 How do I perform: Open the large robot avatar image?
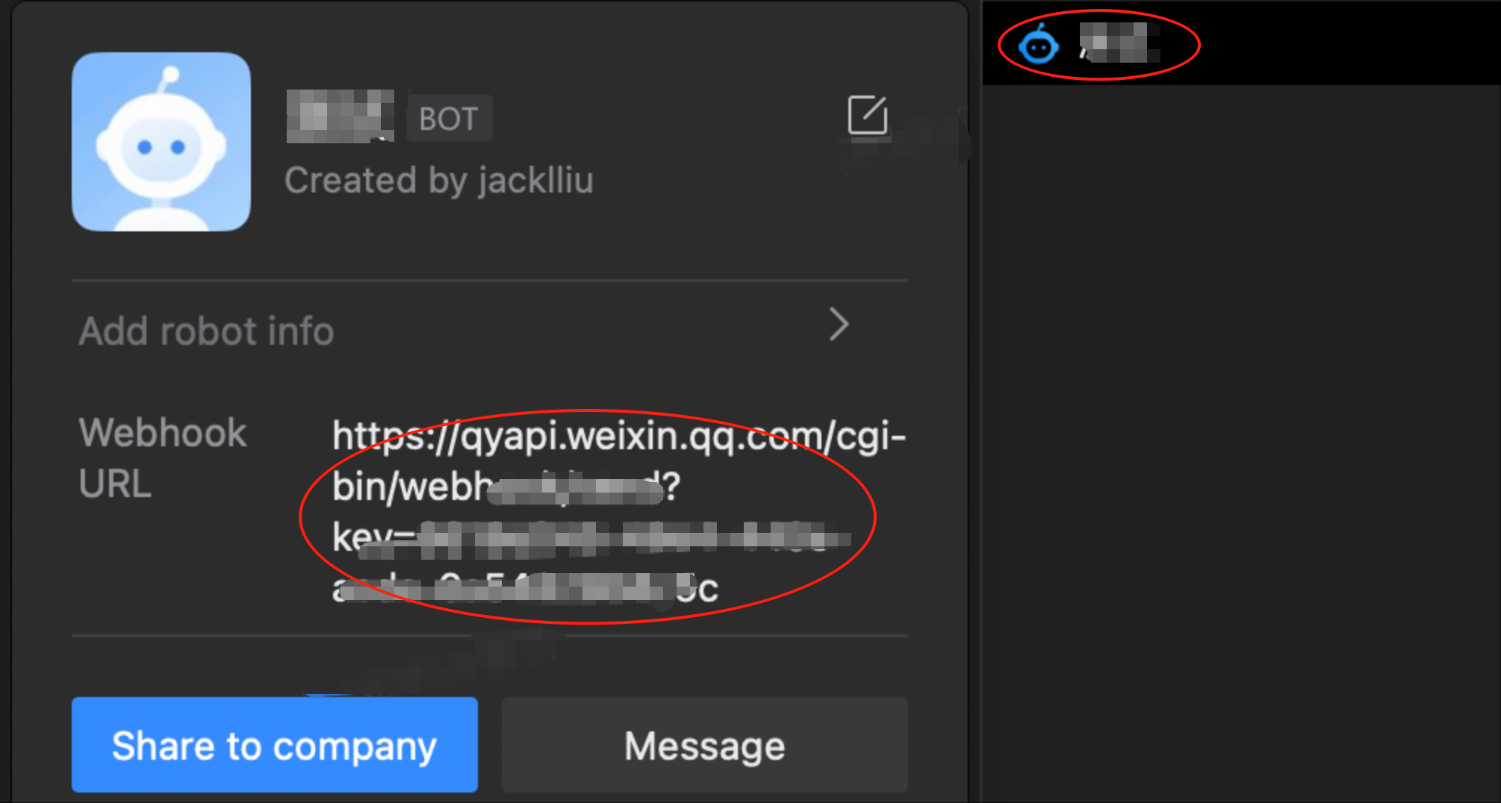coord(161,142)
